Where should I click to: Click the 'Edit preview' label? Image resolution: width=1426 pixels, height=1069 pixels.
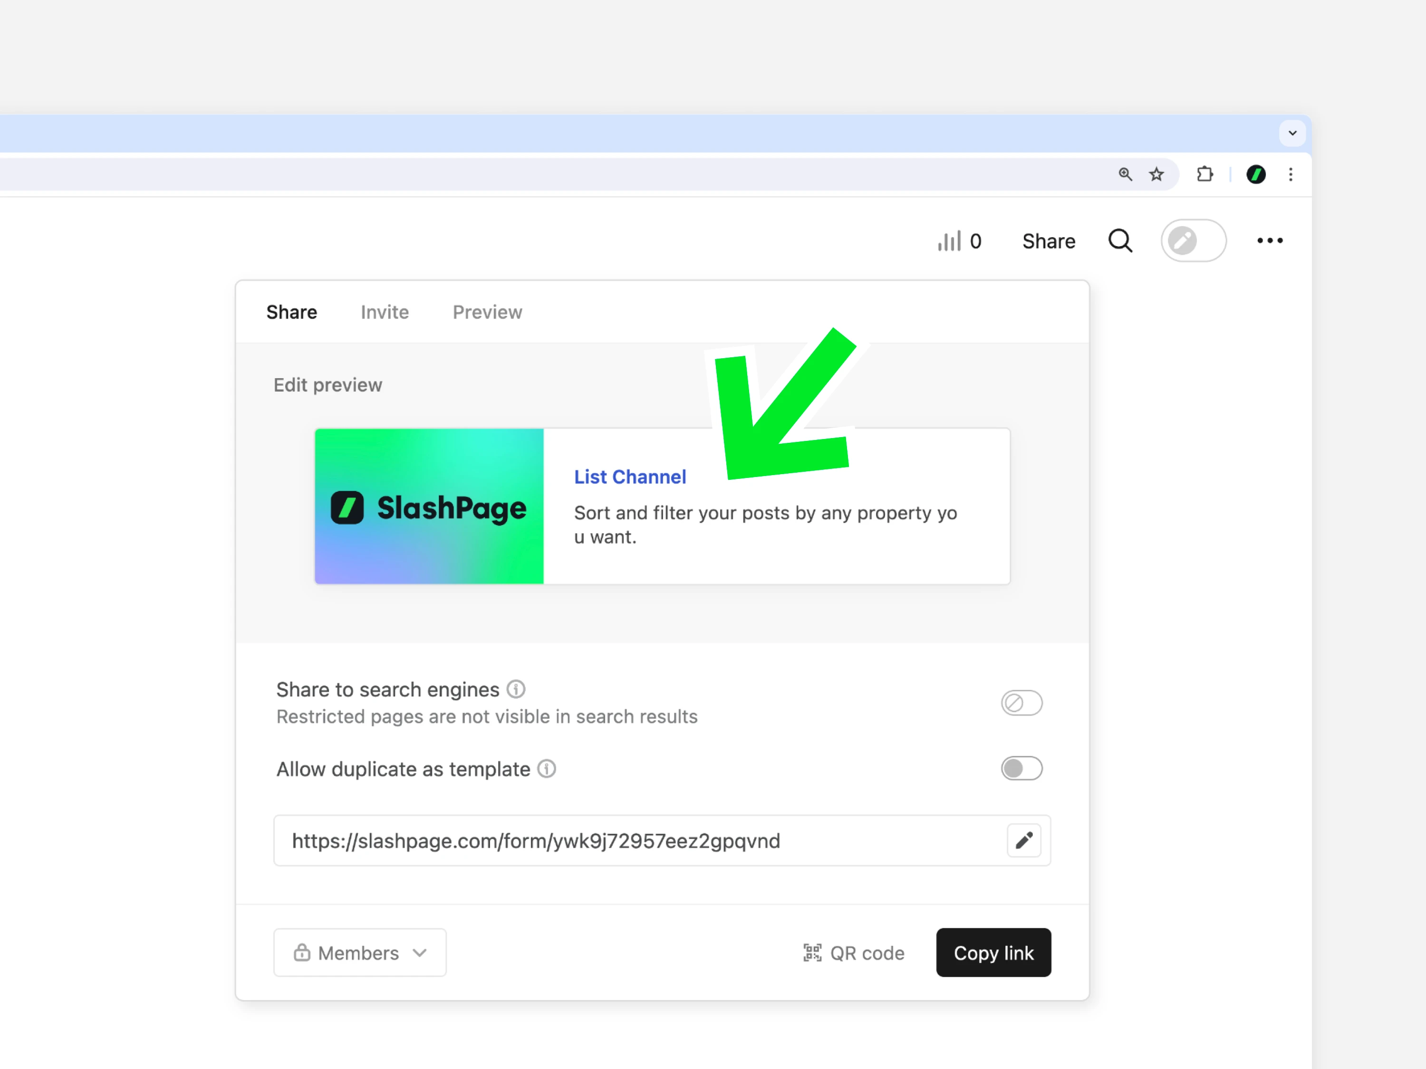[328, 385]
